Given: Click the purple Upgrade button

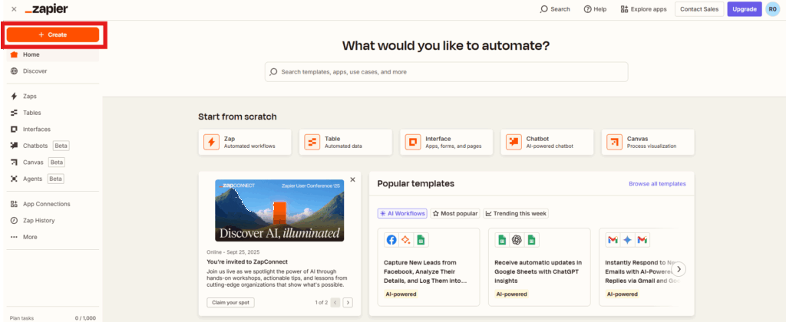Looking at the screenshot, I should coord(745,9).
